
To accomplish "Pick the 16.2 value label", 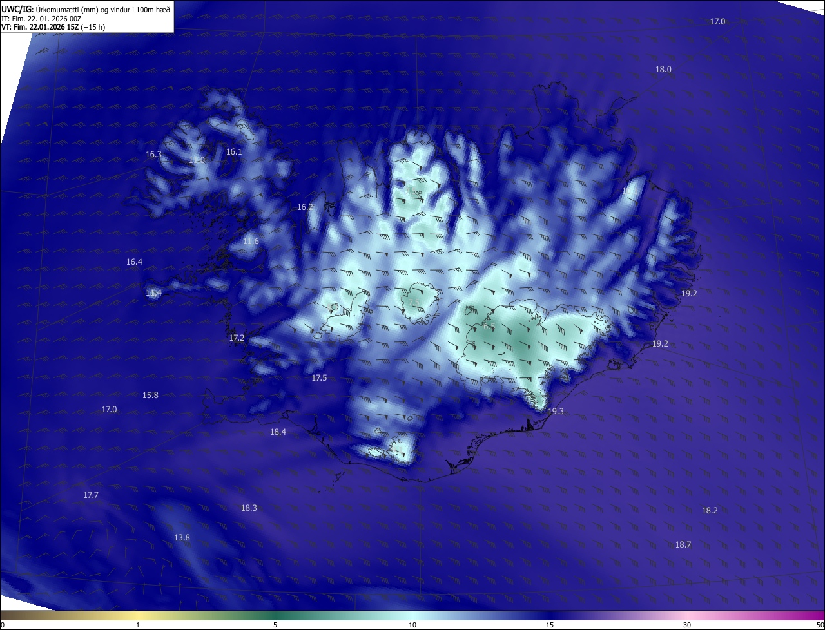I will point(305,207).
